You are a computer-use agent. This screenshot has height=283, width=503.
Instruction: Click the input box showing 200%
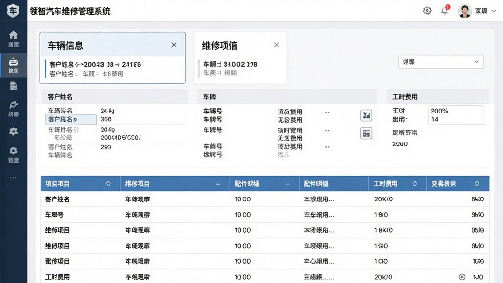456,115
